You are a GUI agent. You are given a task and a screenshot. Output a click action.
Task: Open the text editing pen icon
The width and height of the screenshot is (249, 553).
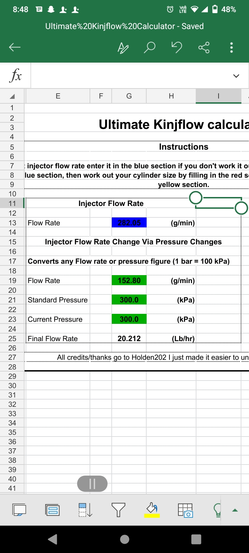[x=123, y=48]
